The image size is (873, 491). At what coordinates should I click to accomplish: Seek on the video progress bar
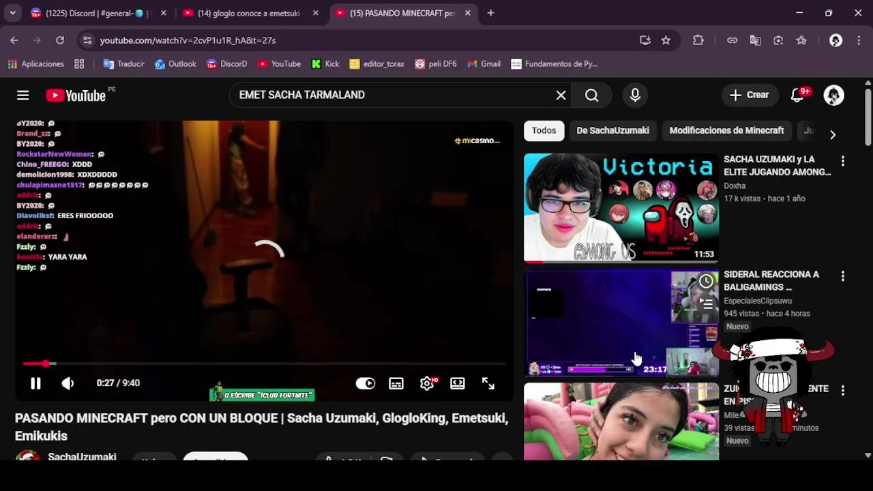pyautogui.click(x=265, y=363)
